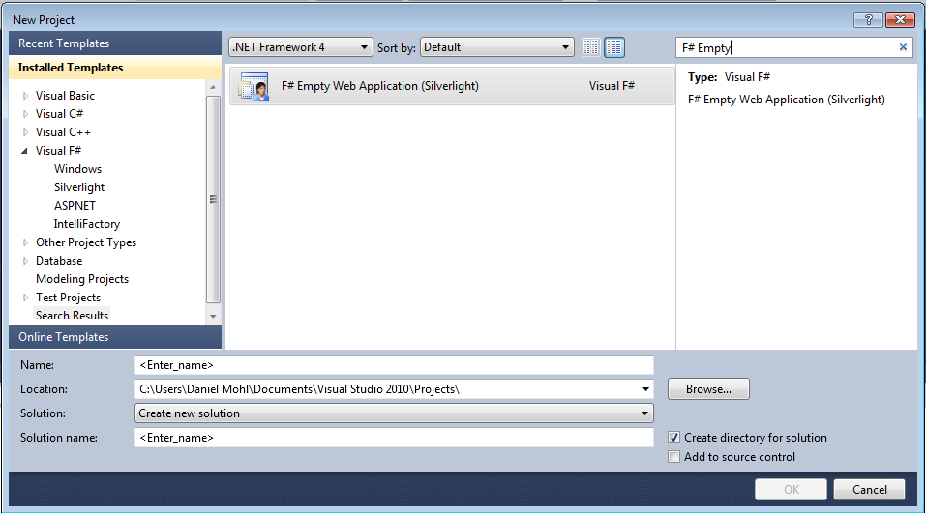This screenshot has width=926, height=513.
Task: Click the greyed-out OK button
Action: 791,490
